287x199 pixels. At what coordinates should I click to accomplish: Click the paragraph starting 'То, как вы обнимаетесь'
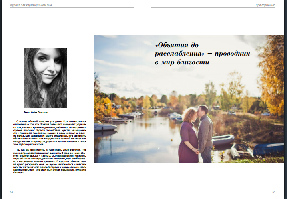[50, 161]
